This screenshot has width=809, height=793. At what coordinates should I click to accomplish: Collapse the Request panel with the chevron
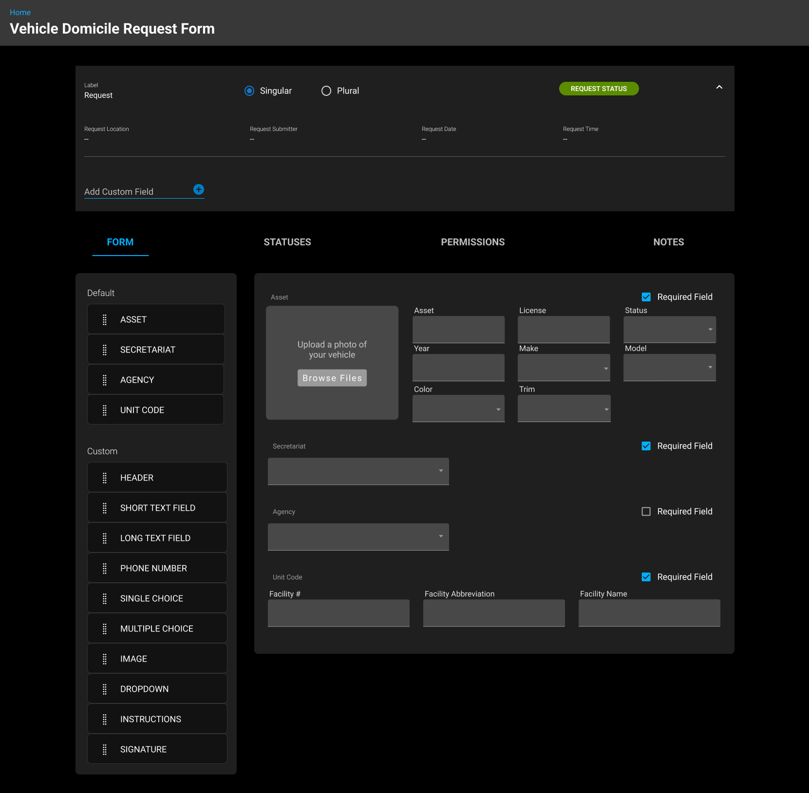click(719, 87)
